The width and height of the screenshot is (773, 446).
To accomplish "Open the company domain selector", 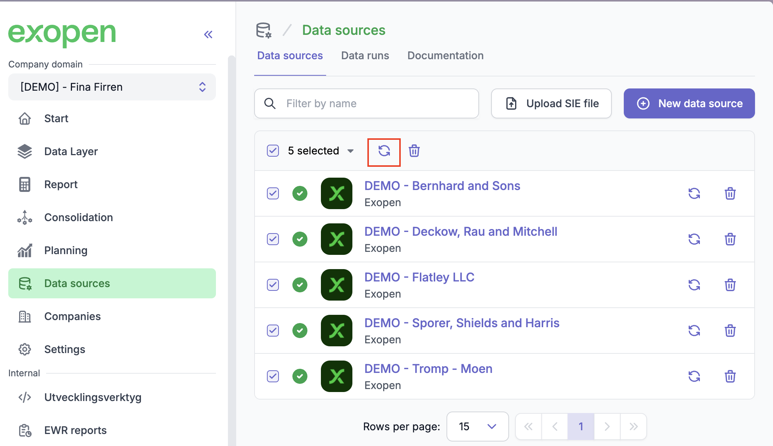I will (112, 87).
